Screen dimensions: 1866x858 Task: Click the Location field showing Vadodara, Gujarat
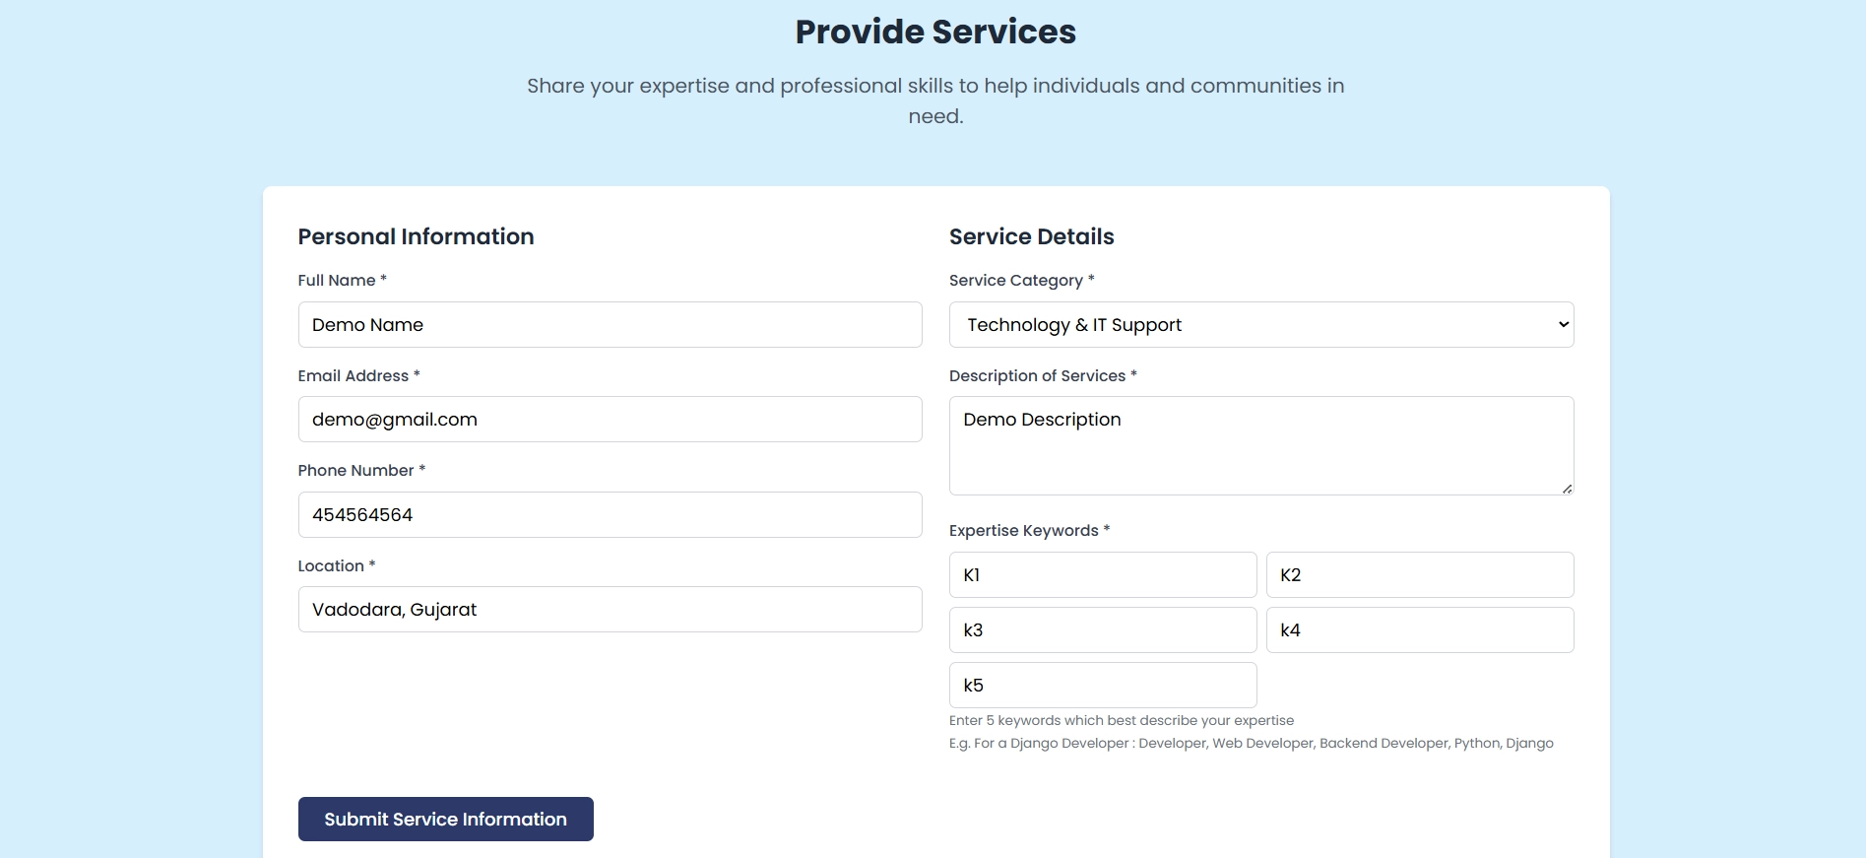point(610,610)
